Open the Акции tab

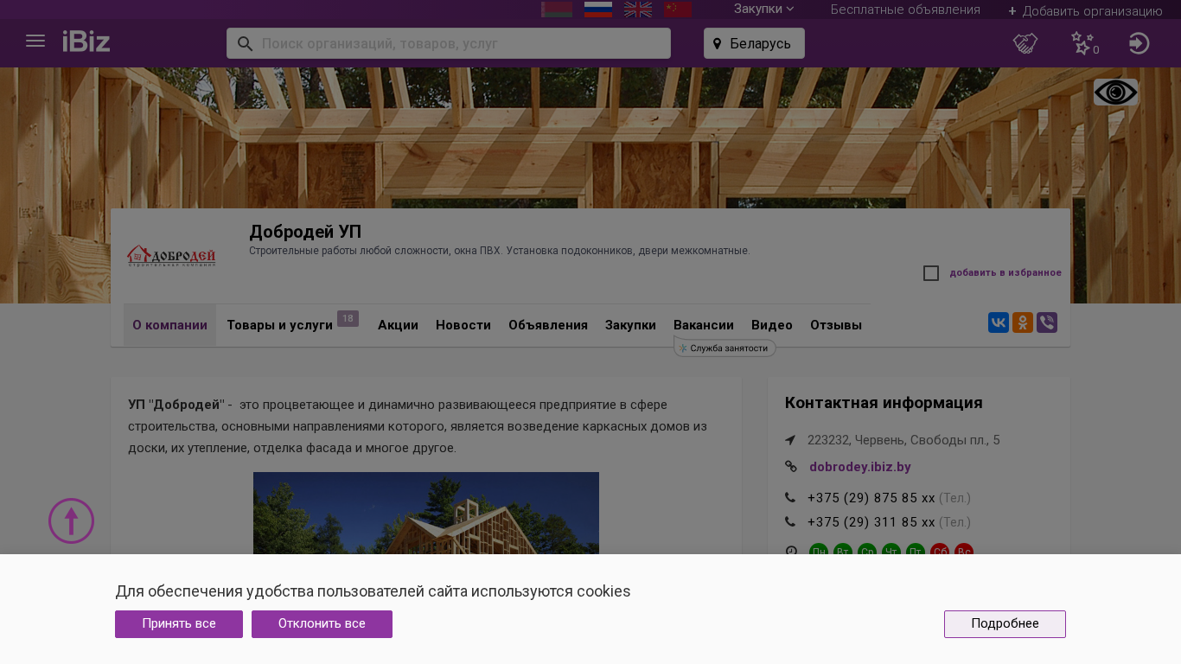398,325
